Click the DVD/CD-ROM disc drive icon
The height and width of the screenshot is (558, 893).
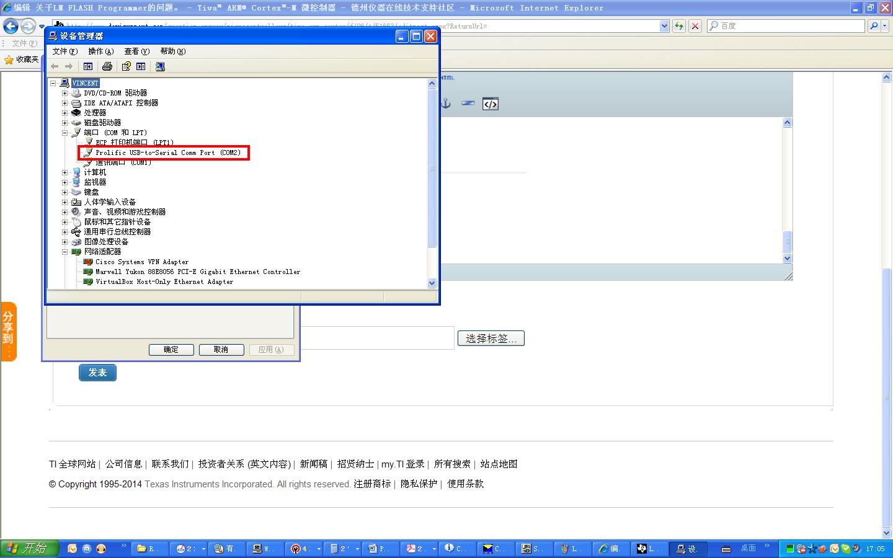(76, 93)
